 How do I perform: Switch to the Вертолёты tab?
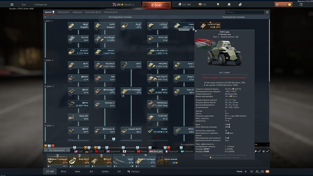click(x=64, y=12)
